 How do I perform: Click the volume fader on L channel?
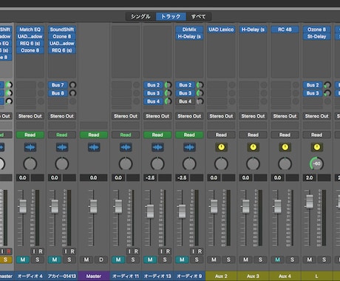click(310, 201)
